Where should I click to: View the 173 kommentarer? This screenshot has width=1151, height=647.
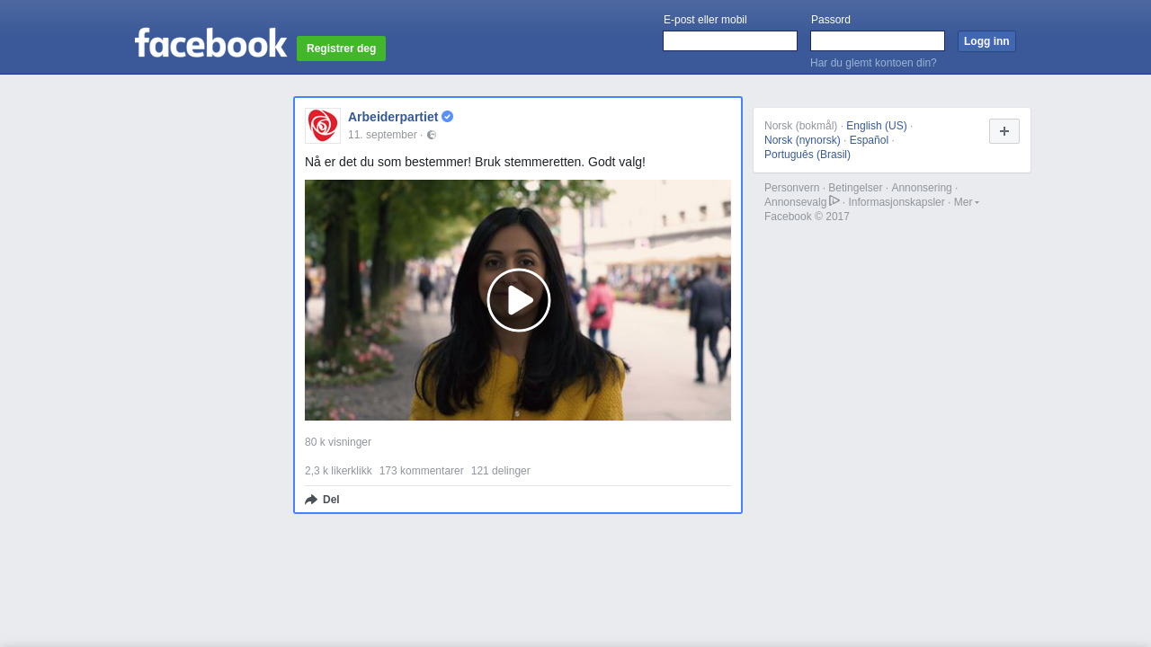click(421, 471)
